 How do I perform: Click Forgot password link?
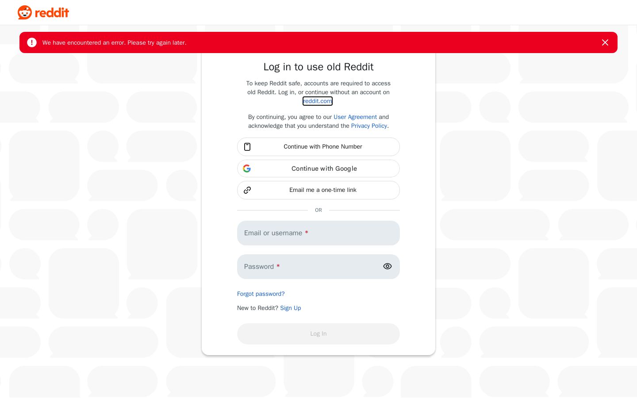261,294
